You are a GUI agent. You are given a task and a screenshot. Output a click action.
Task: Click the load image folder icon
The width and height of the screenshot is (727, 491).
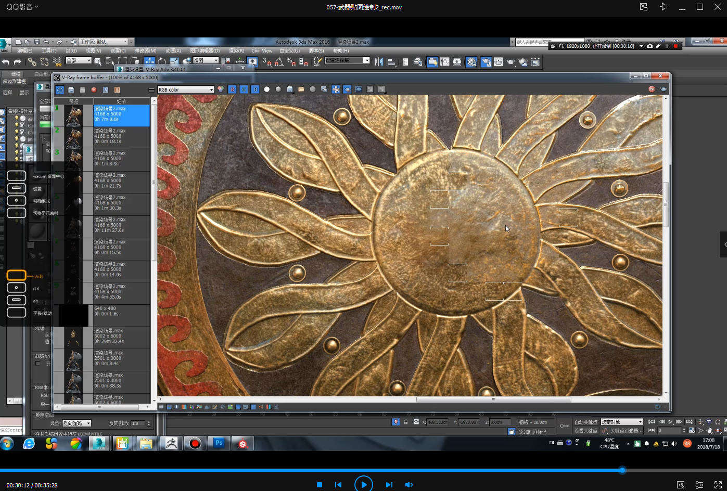pyautogui.click(x=301, y=89)
